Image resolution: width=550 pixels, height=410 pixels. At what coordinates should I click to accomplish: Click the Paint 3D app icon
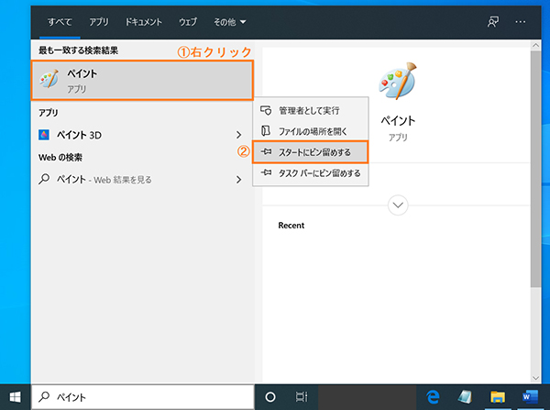[44, 135]
